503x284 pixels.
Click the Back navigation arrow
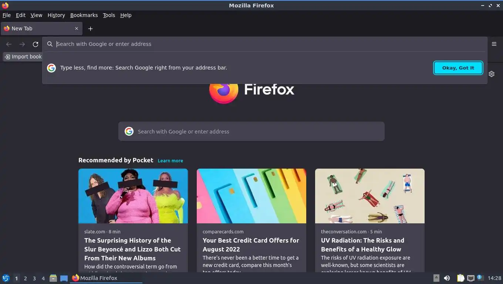click(9, 44)
